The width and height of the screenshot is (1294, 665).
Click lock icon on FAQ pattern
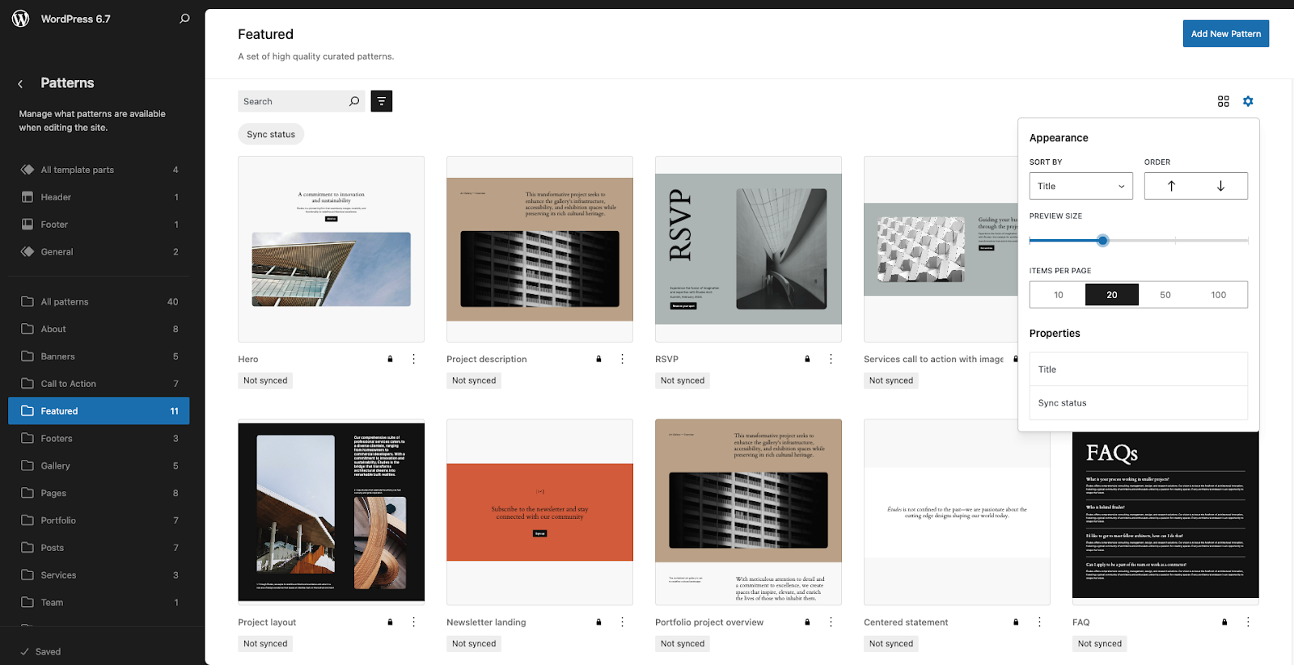pos(1224,622)
